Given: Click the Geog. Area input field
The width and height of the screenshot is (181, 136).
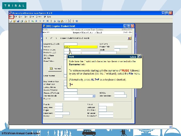Looking at the screenshot, I should [x=59, y=108].
